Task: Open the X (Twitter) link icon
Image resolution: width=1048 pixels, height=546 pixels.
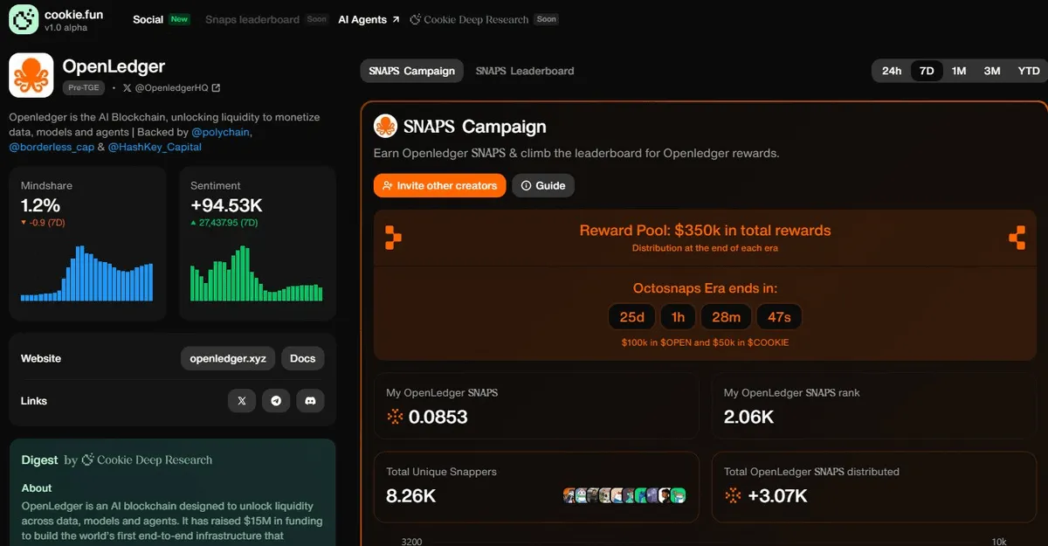Action: point(242,401)
